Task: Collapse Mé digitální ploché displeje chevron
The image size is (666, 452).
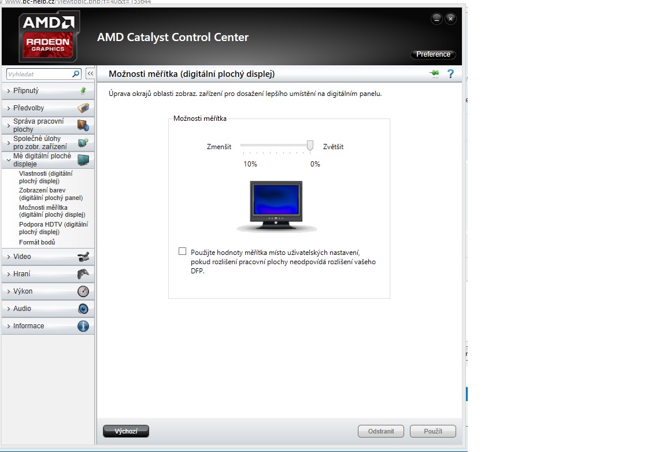Action: pyautogui.click(x=8, y=160)
